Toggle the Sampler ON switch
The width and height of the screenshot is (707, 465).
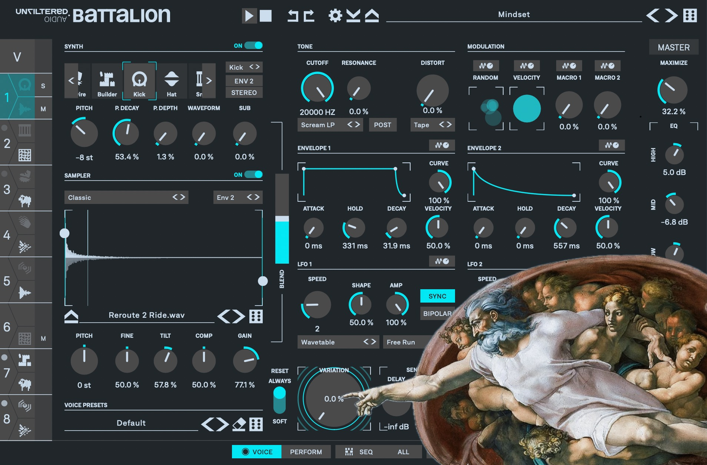pos(253,175)
